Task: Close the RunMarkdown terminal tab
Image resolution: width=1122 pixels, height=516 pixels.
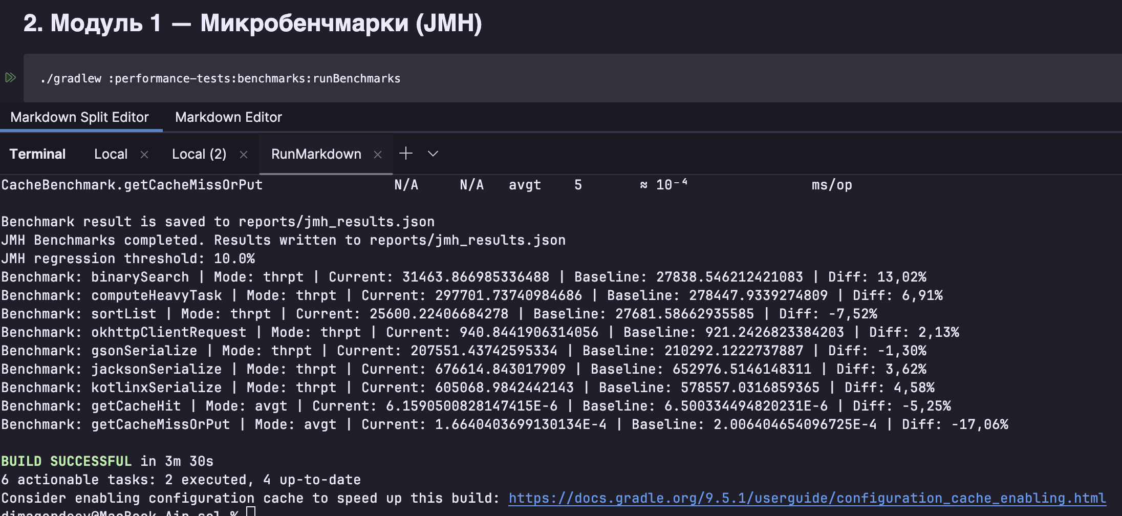Action: (x=378, y=155)
